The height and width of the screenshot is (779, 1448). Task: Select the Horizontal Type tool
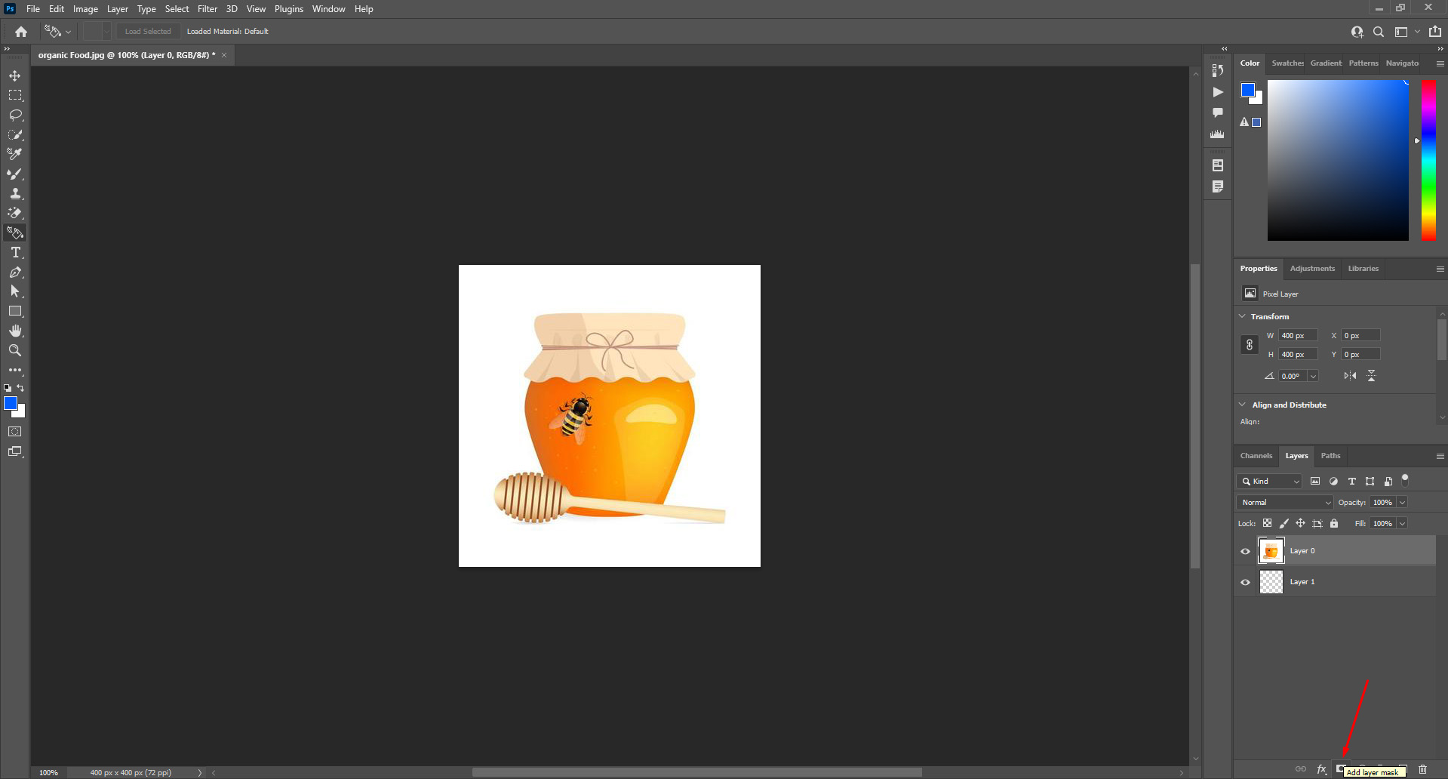[x=15, y=252]
